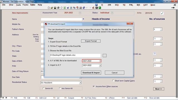The image size is (178, 100).
Task: Click the pointing hand icon in the toolbar
Action: 93,8
